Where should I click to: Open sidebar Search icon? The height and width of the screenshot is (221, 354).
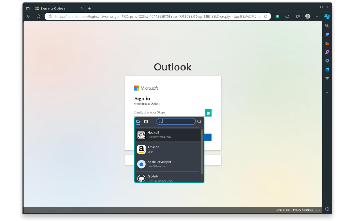[x=327, y=26]
